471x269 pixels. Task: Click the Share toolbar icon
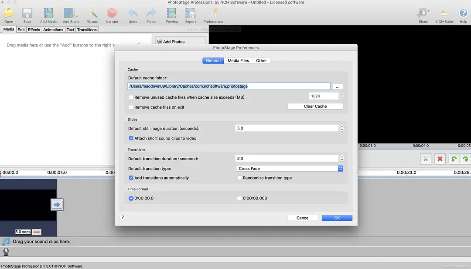pyautogui.click(x=423, y=15)
